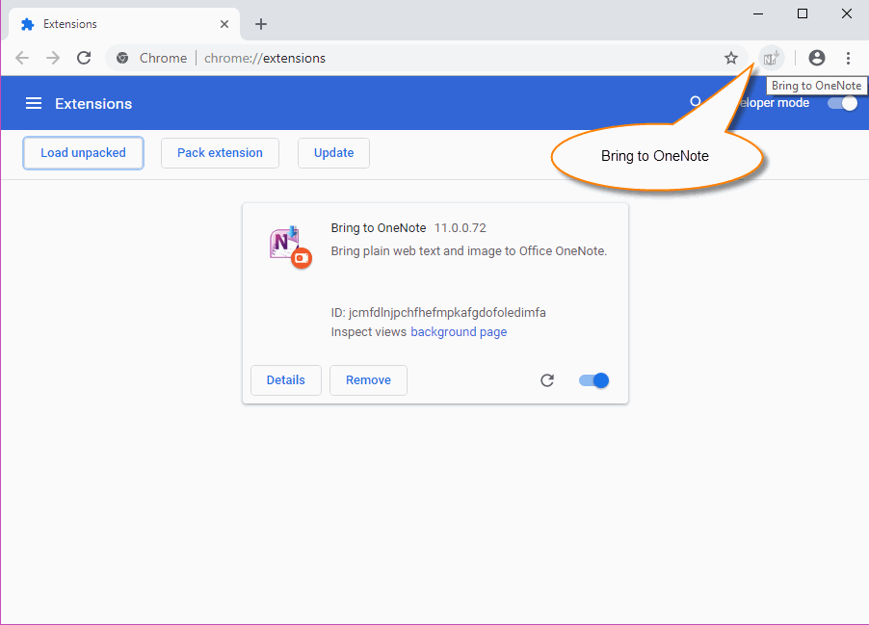
Task: Maximize the Chrome window
Action: coord(802,13)
